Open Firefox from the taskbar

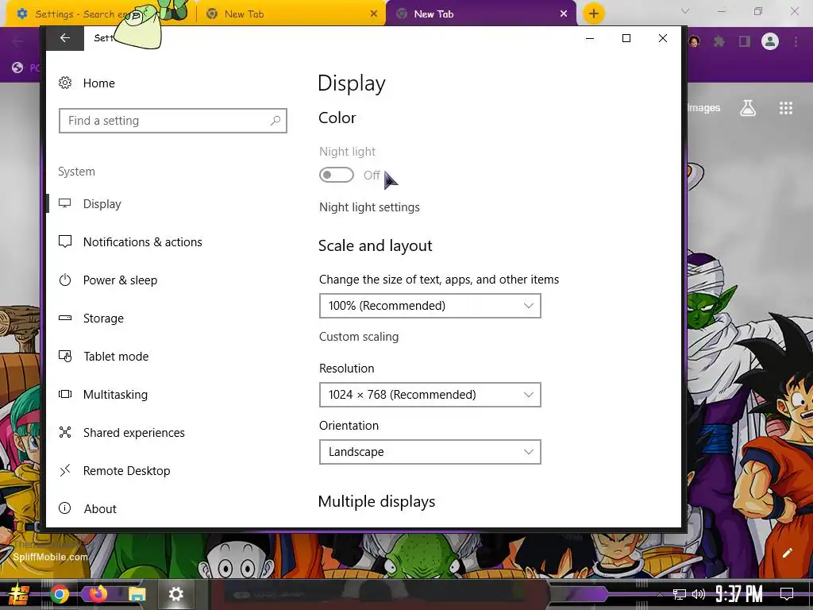click(x=98, y=594)
